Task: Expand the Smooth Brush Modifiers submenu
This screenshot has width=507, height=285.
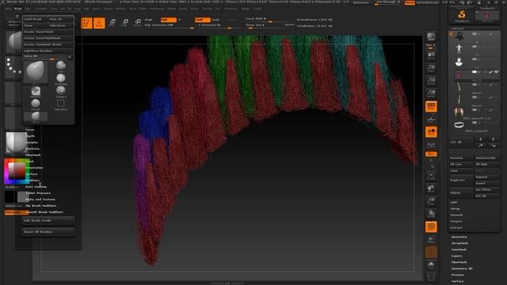Action: click(44, 212)
